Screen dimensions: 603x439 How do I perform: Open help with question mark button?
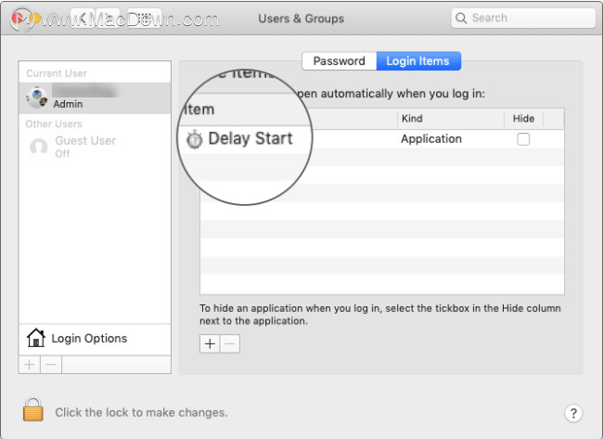[x=573, y=413]
